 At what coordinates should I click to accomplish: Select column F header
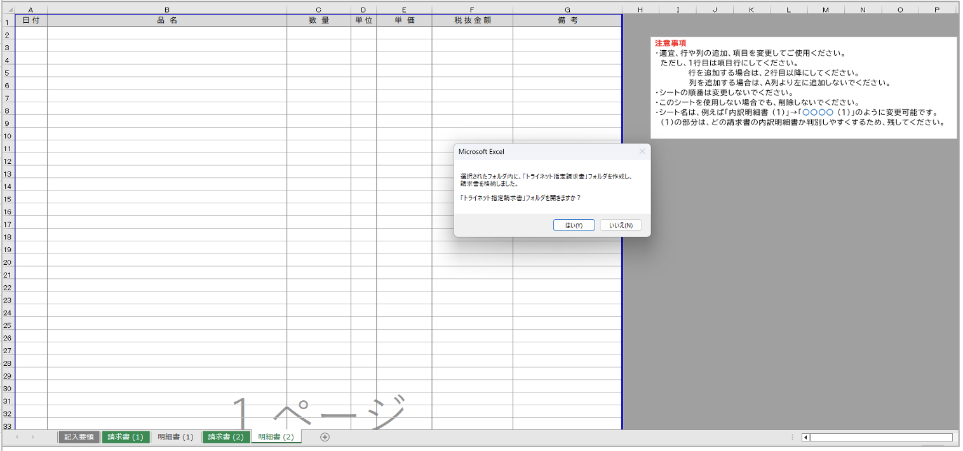tap(472, 10)
